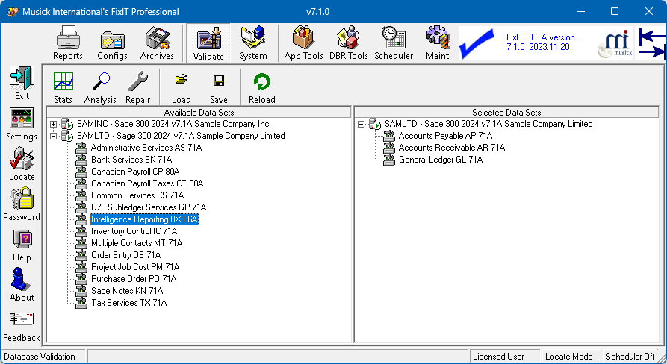Viewport: 667px width, 364px height.
Task: Select Canadian Payroll CP 80A
Action: coord(135,172)
